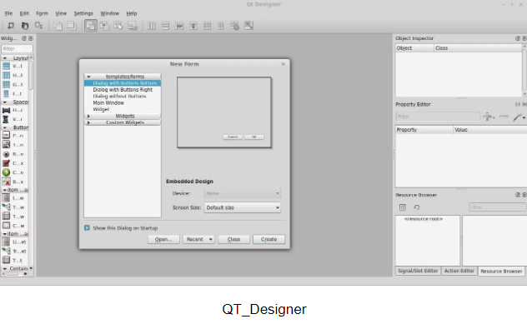
Task: Collapse the Spacers category in Widget Box
Action: coord(5,102)
